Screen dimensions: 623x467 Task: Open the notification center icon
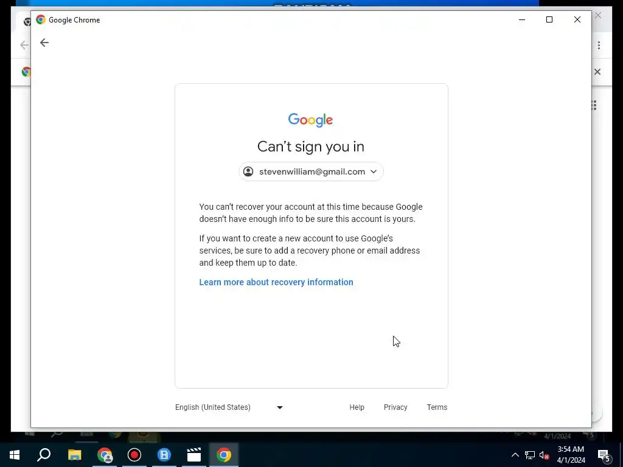coord(604,455)
